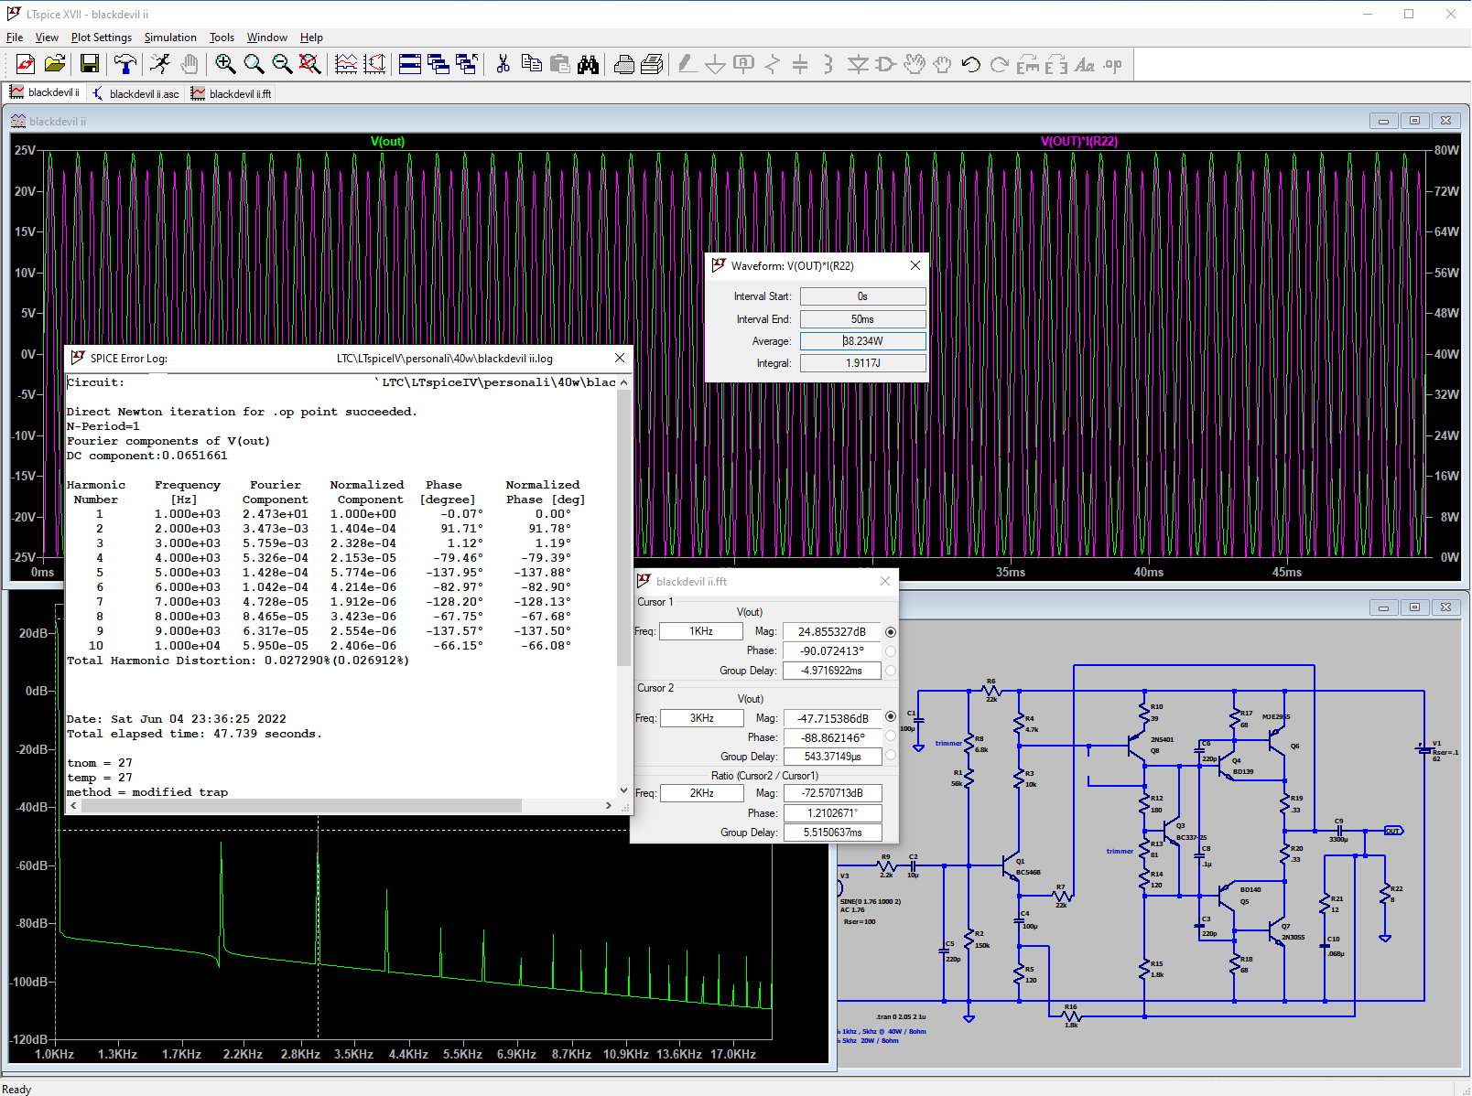Screen dimensions: 1472x1096
Task: Select Cursor 1 Mag radio button
Action: tap(891, 631)
